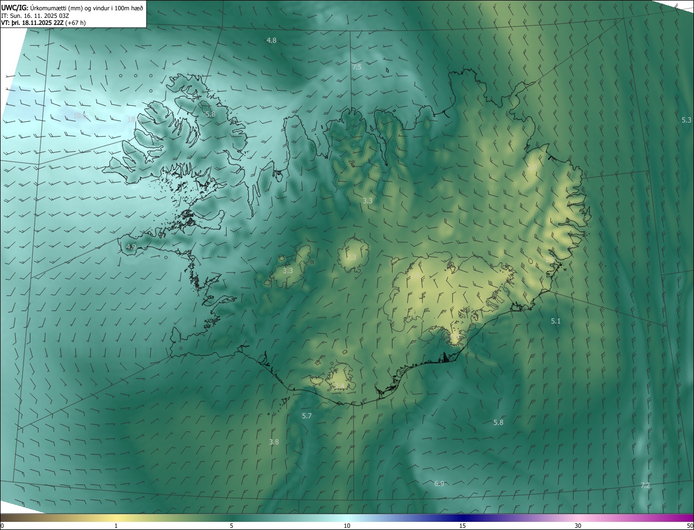Click the 2.3 value label inside the glacier
The height and width of the screenshot is (530, 694).
click(x=351, y=257)
